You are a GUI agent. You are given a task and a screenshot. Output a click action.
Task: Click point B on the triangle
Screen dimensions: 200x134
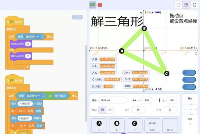pyautogui.click(x=144, y=28)
